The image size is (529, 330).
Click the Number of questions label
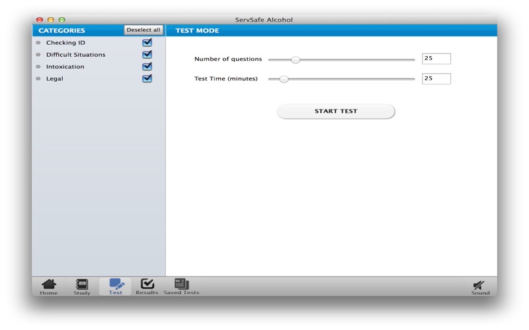tap(228, 59)
